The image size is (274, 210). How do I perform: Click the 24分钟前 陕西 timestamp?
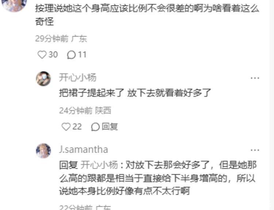85,110
